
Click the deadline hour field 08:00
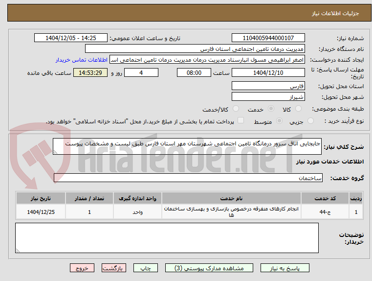tap(194, 72)
